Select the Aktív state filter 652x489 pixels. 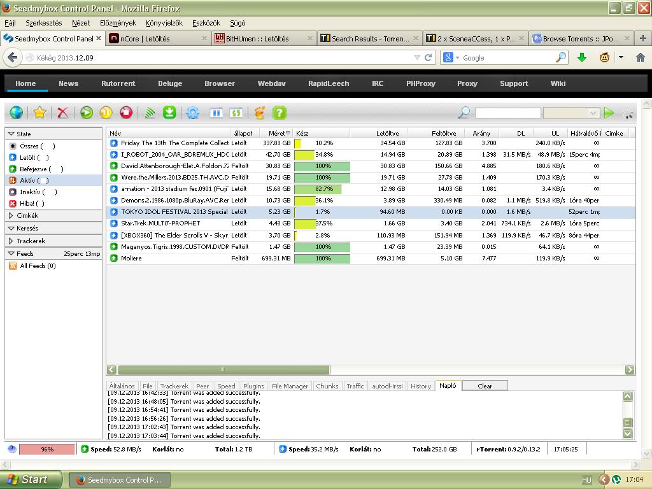pyautogui.click(x=53, y=180)
